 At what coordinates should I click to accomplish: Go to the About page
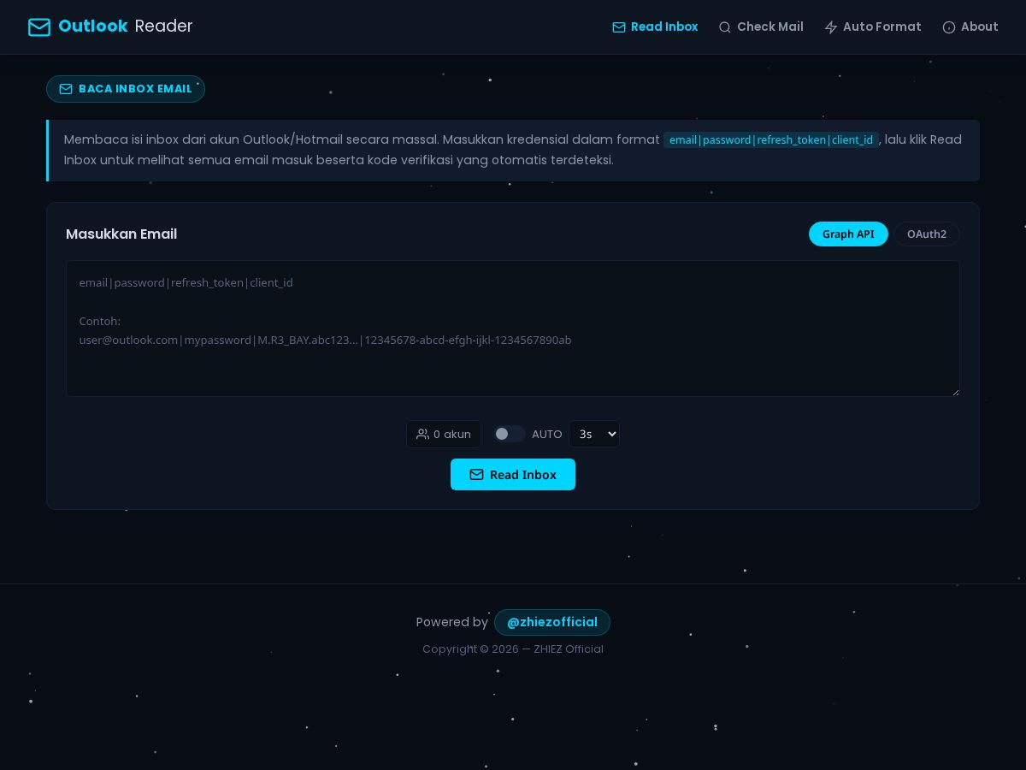point(970,27)
